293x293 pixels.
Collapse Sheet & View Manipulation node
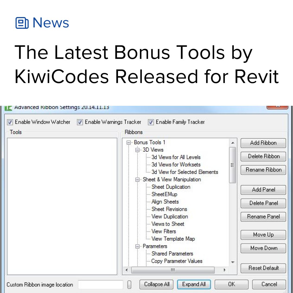tap(137, 180)
